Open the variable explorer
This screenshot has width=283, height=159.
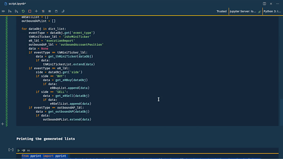(x=50, y=11)
